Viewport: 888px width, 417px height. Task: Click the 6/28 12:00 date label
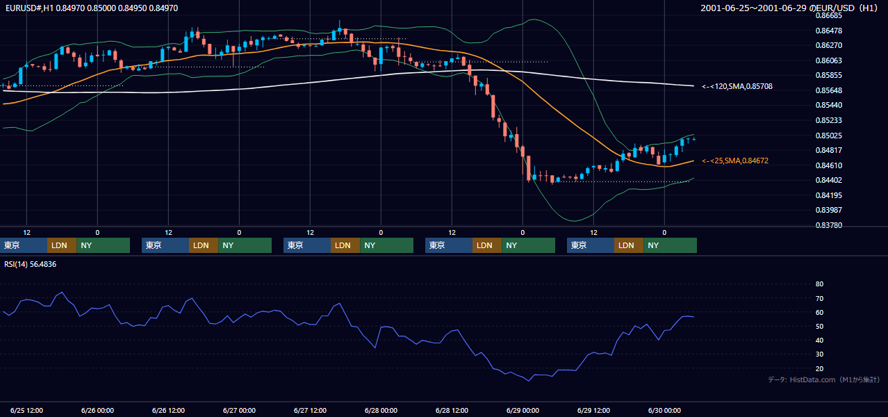(452, 410)
